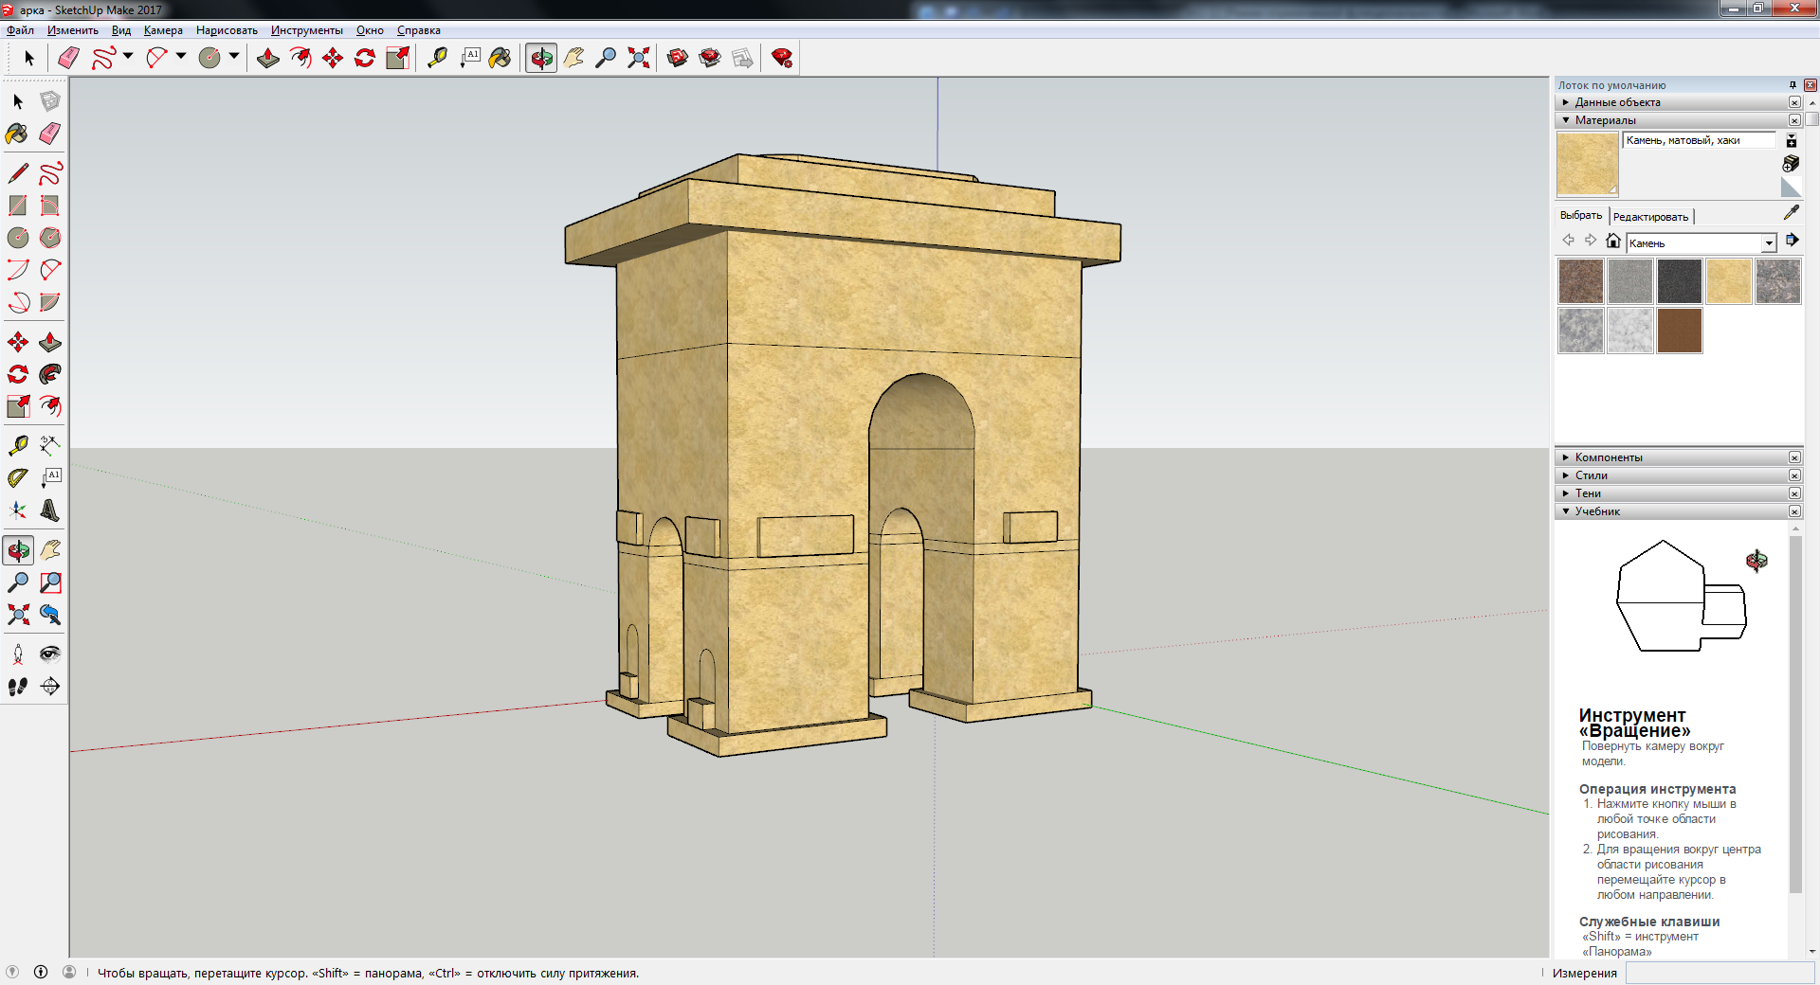Pick the dark brown material swatch

(x=1680, y=331)
